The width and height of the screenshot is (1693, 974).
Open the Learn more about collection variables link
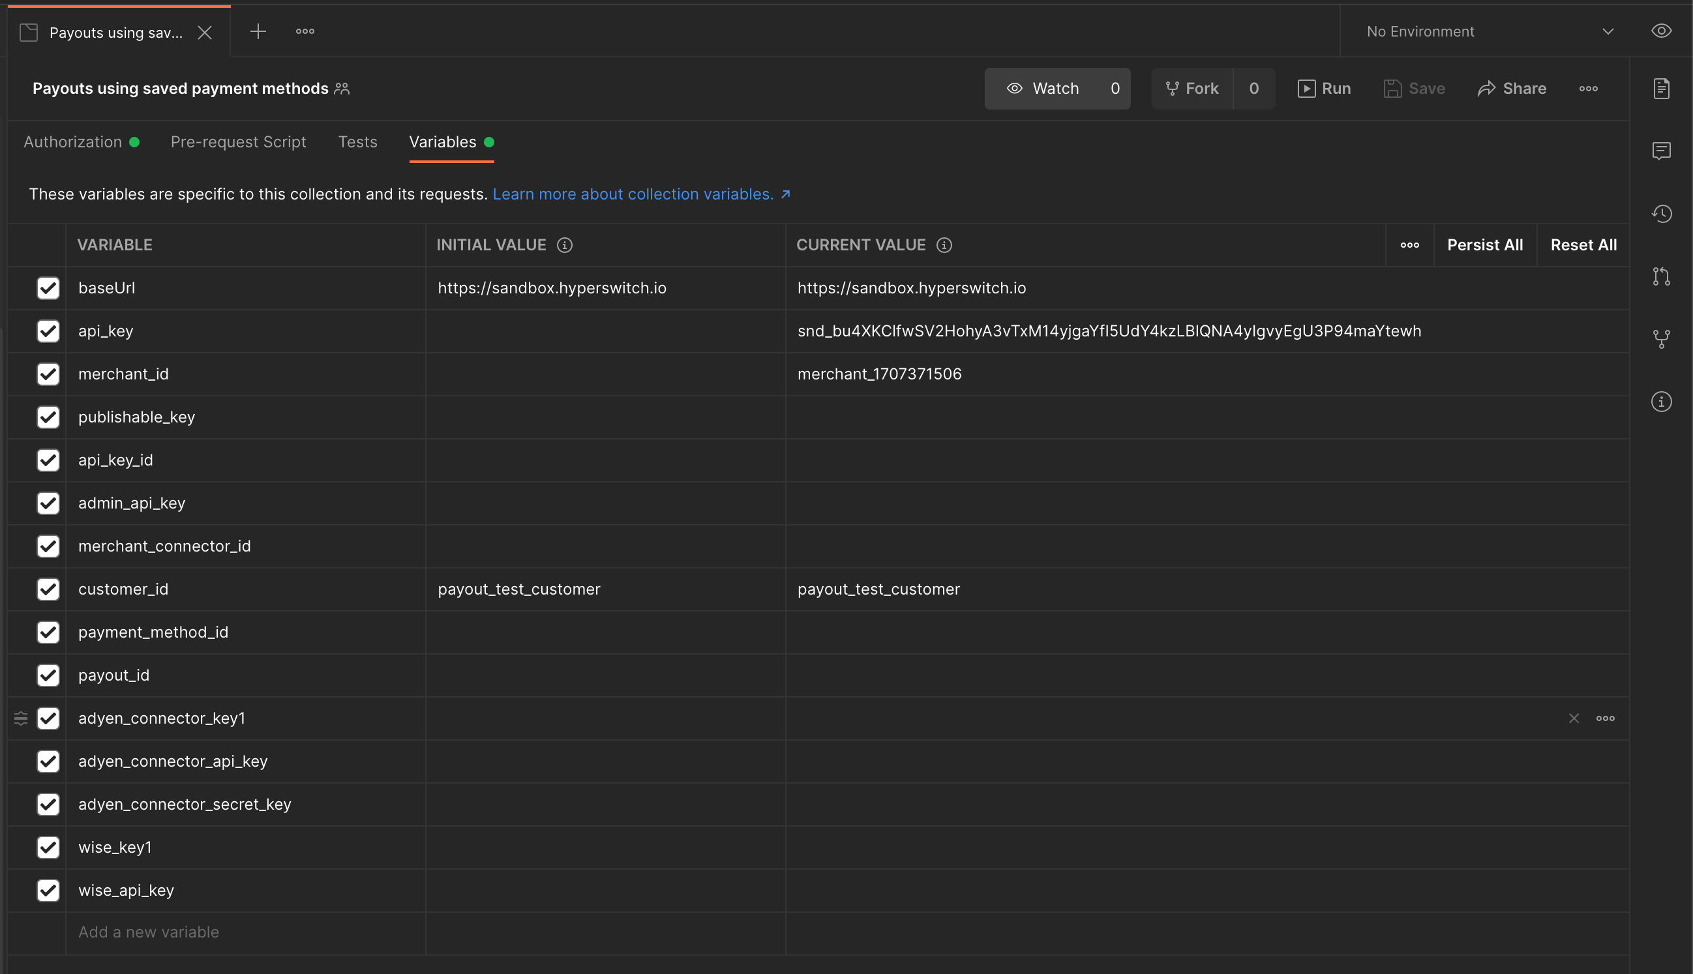(633, 194)
